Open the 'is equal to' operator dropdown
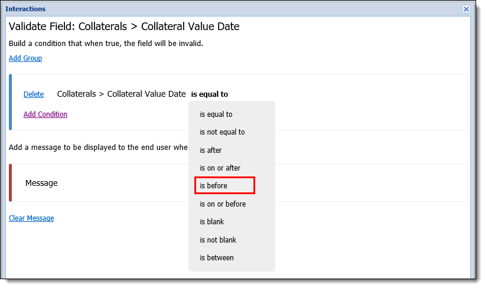The image size is (485, 288). click(209, 94)
